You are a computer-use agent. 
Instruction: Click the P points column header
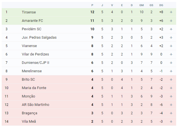click(92, 5)
